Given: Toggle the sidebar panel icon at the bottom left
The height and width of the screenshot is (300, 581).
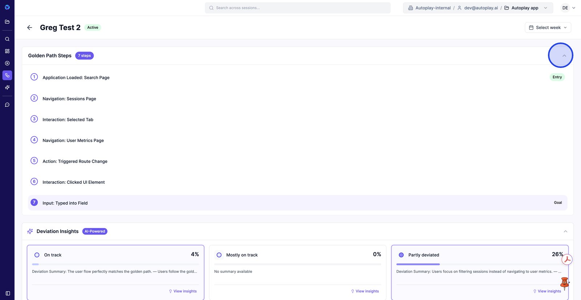Looking at the screenshot, I should click(x=8, y=293).
